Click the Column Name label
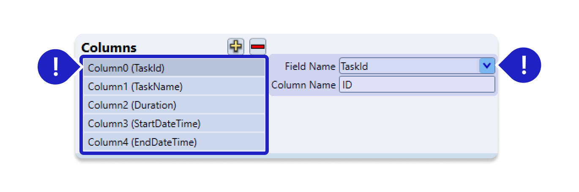This screenshot has width=579, height=192. pyautogui.click(x=303, y=85)
